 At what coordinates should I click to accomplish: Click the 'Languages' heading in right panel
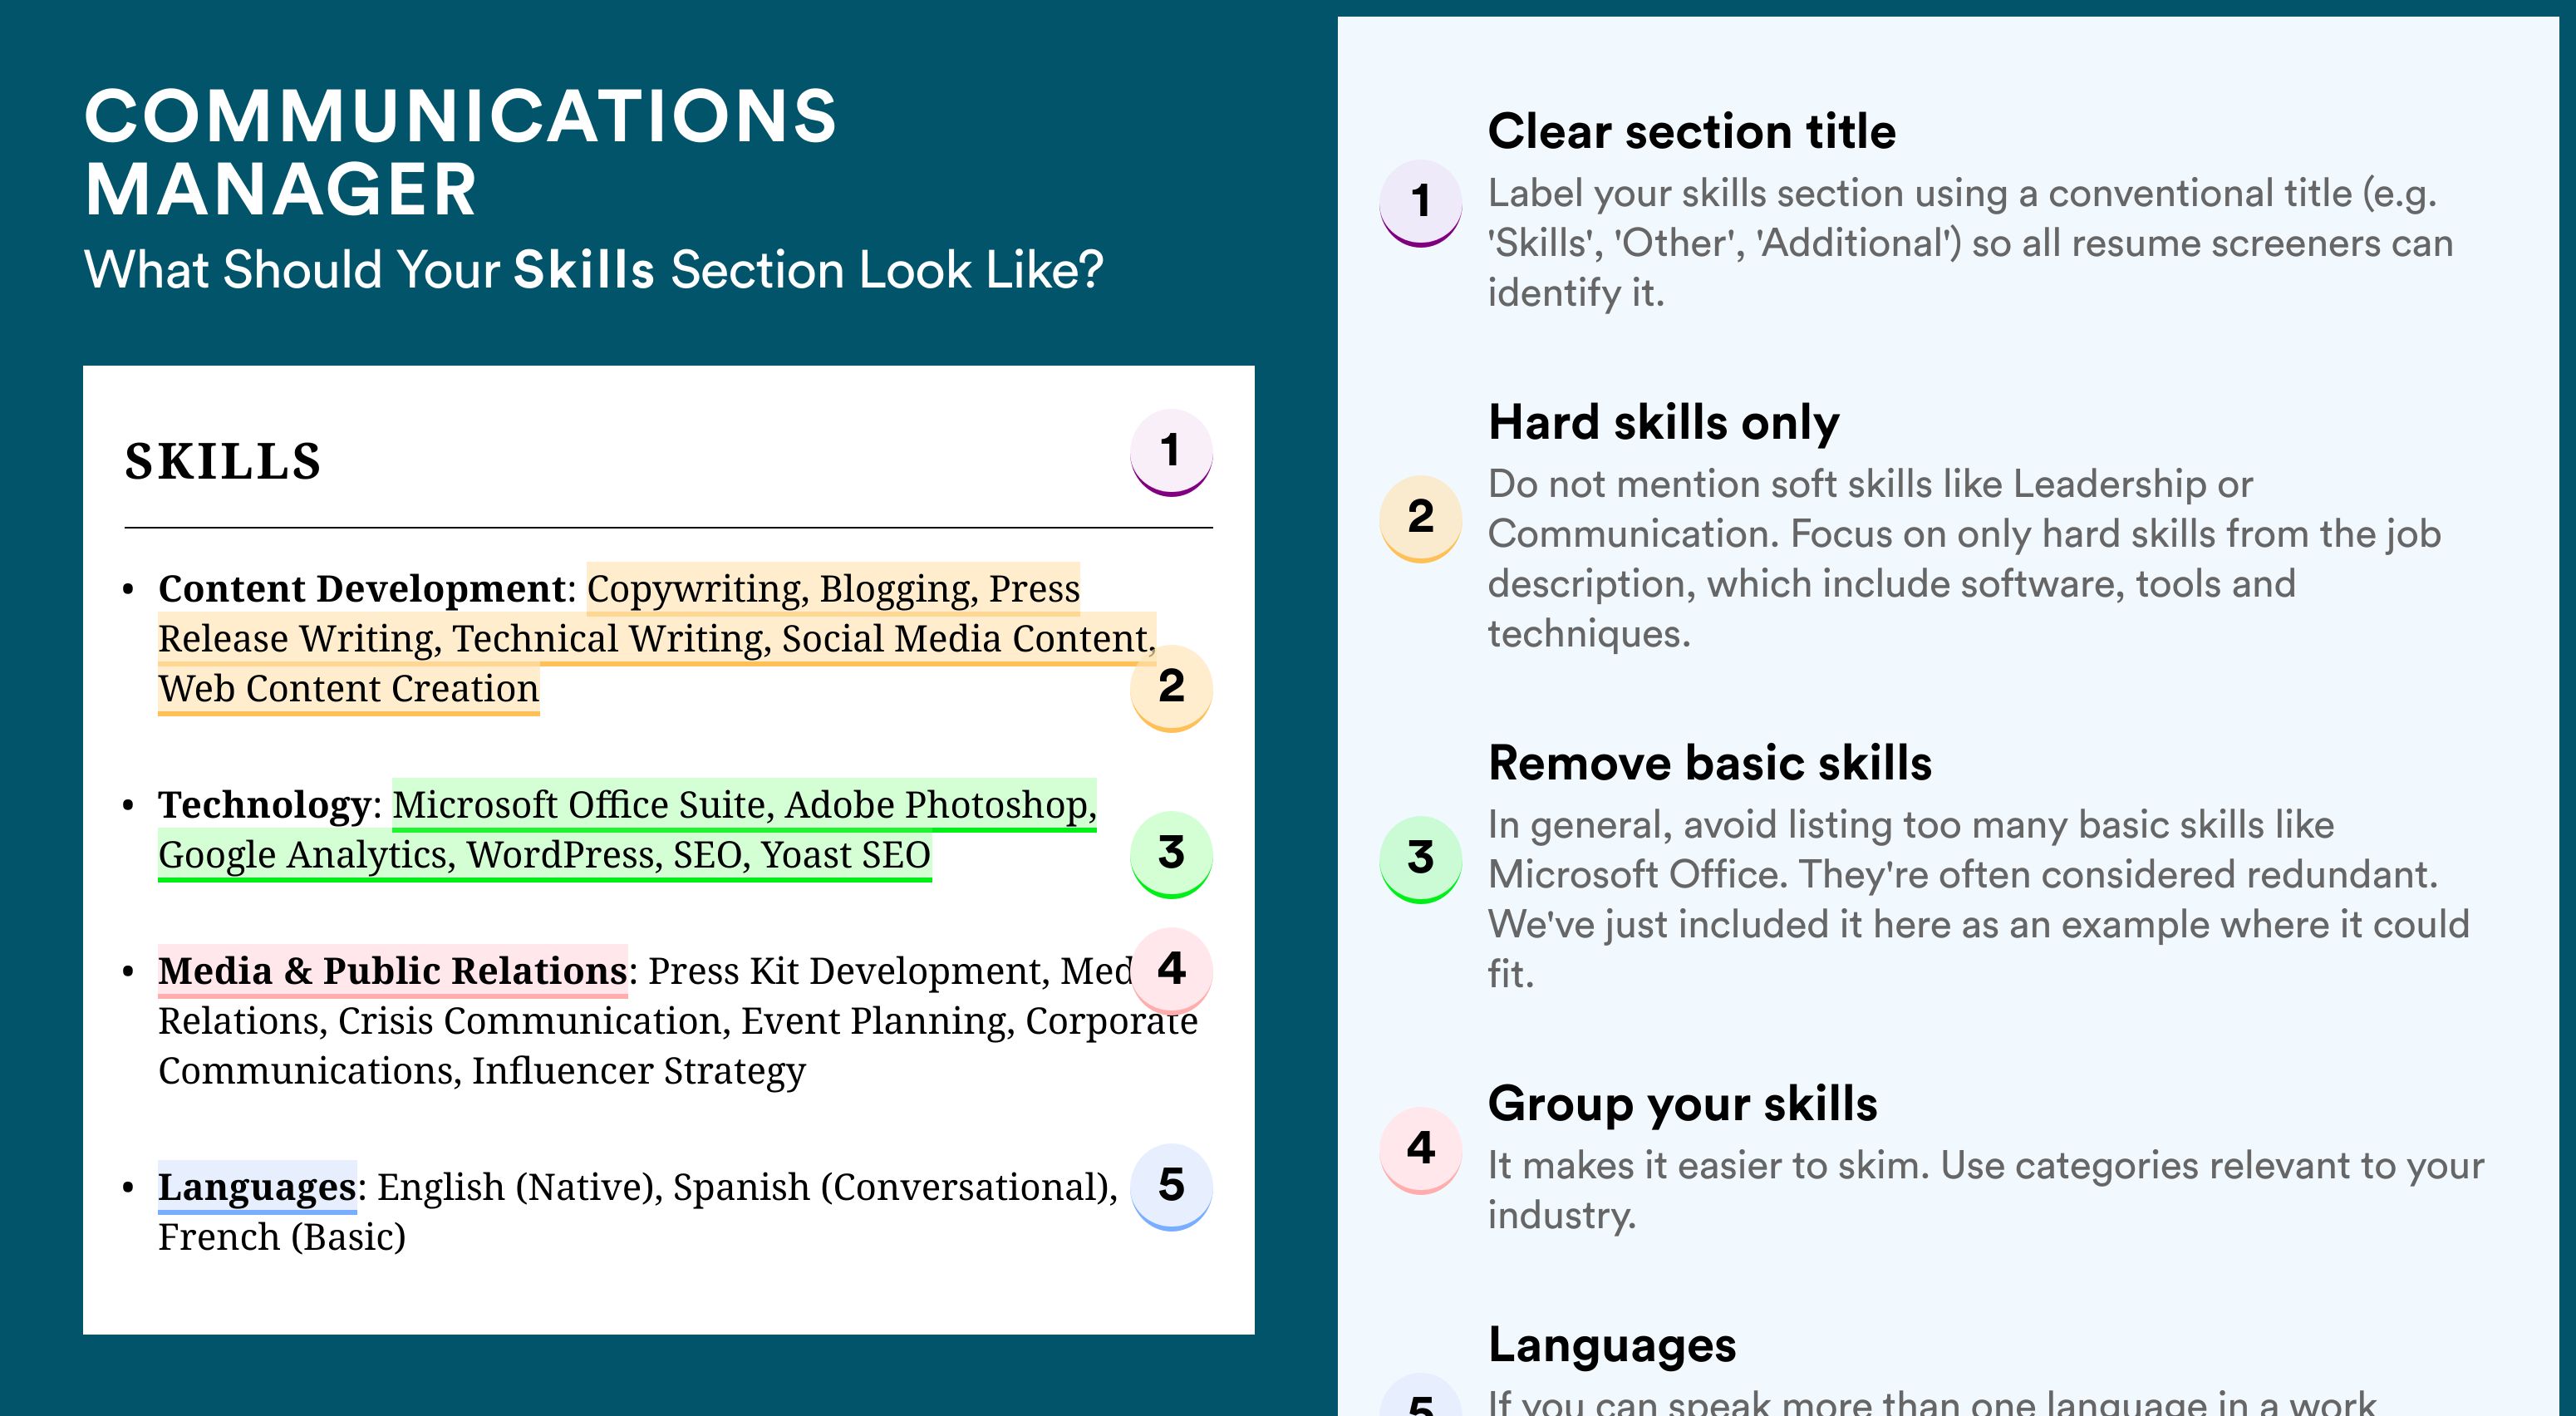pos(1612,1346)
